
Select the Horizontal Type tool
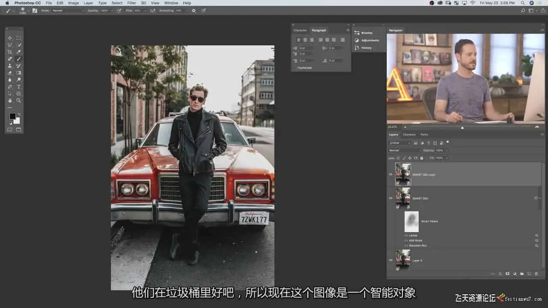[19, 86]
